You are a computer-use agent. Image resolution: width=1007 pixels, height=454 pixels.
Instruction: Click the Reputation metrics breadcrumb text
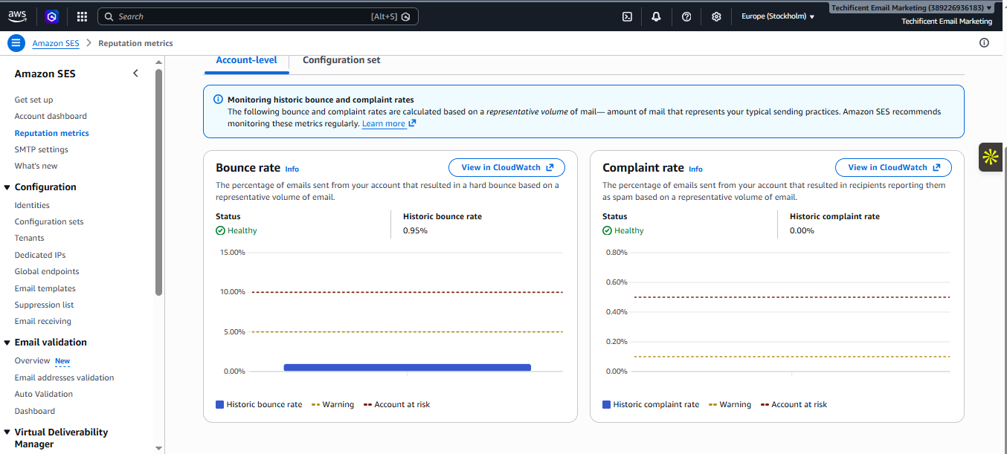coord(135,43)
